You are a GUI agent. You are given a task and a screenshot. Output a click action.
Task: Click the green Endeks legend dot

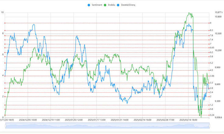(x=105, y=5)
